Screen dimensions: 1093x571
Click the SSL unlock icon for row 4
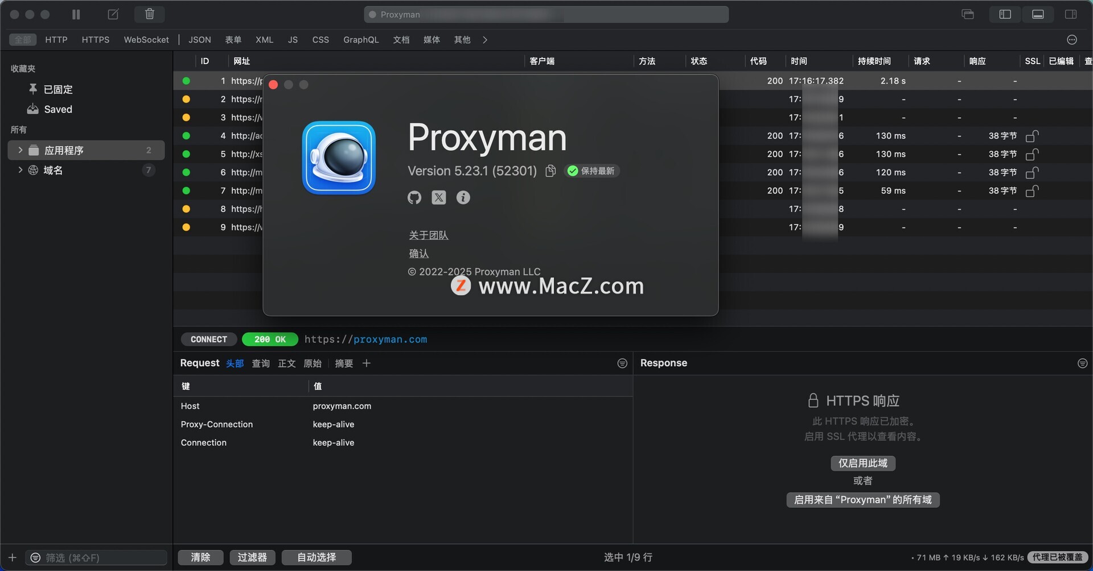[x=1032, y=136]
